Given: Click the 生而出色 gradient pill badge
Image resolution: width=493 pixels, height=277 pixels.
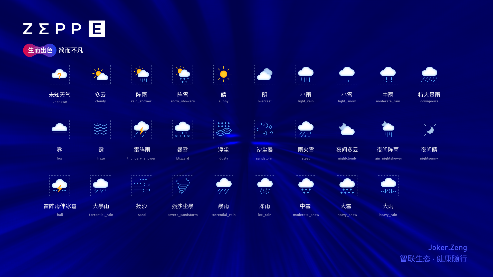Looking at the screenshot, I should [x=40, y=50].
